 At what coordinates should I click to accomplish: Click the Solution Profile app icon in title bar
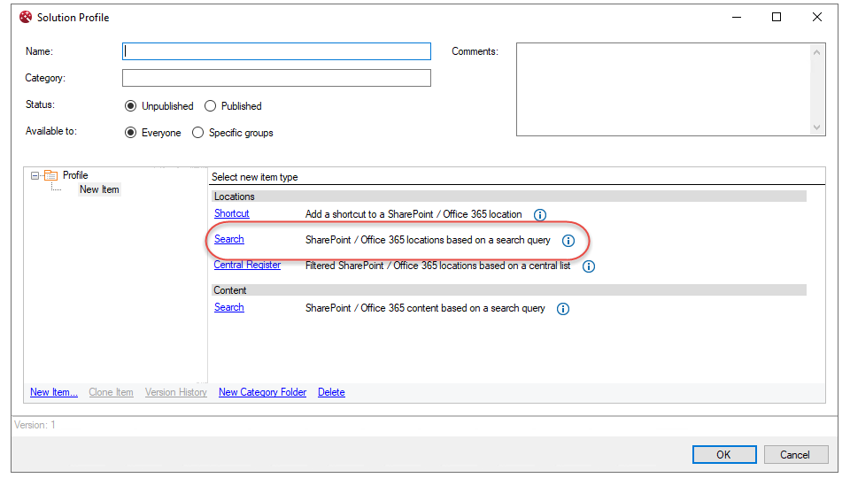pyautogui.click(x=26, y=17)
